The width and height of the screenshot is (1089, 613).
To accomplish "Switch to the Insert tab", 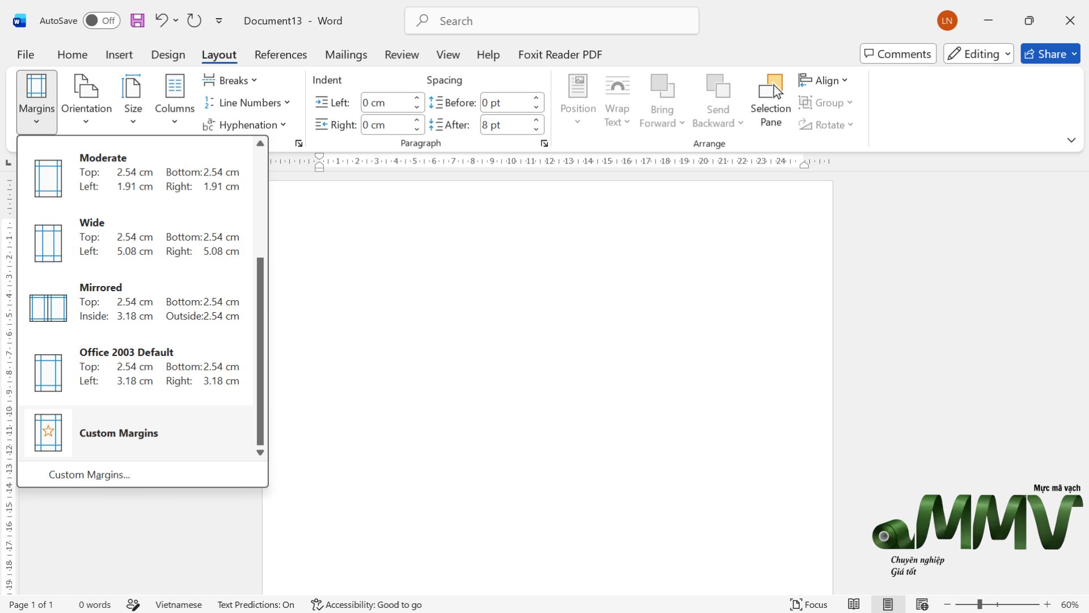I will (x=119, y=54).
